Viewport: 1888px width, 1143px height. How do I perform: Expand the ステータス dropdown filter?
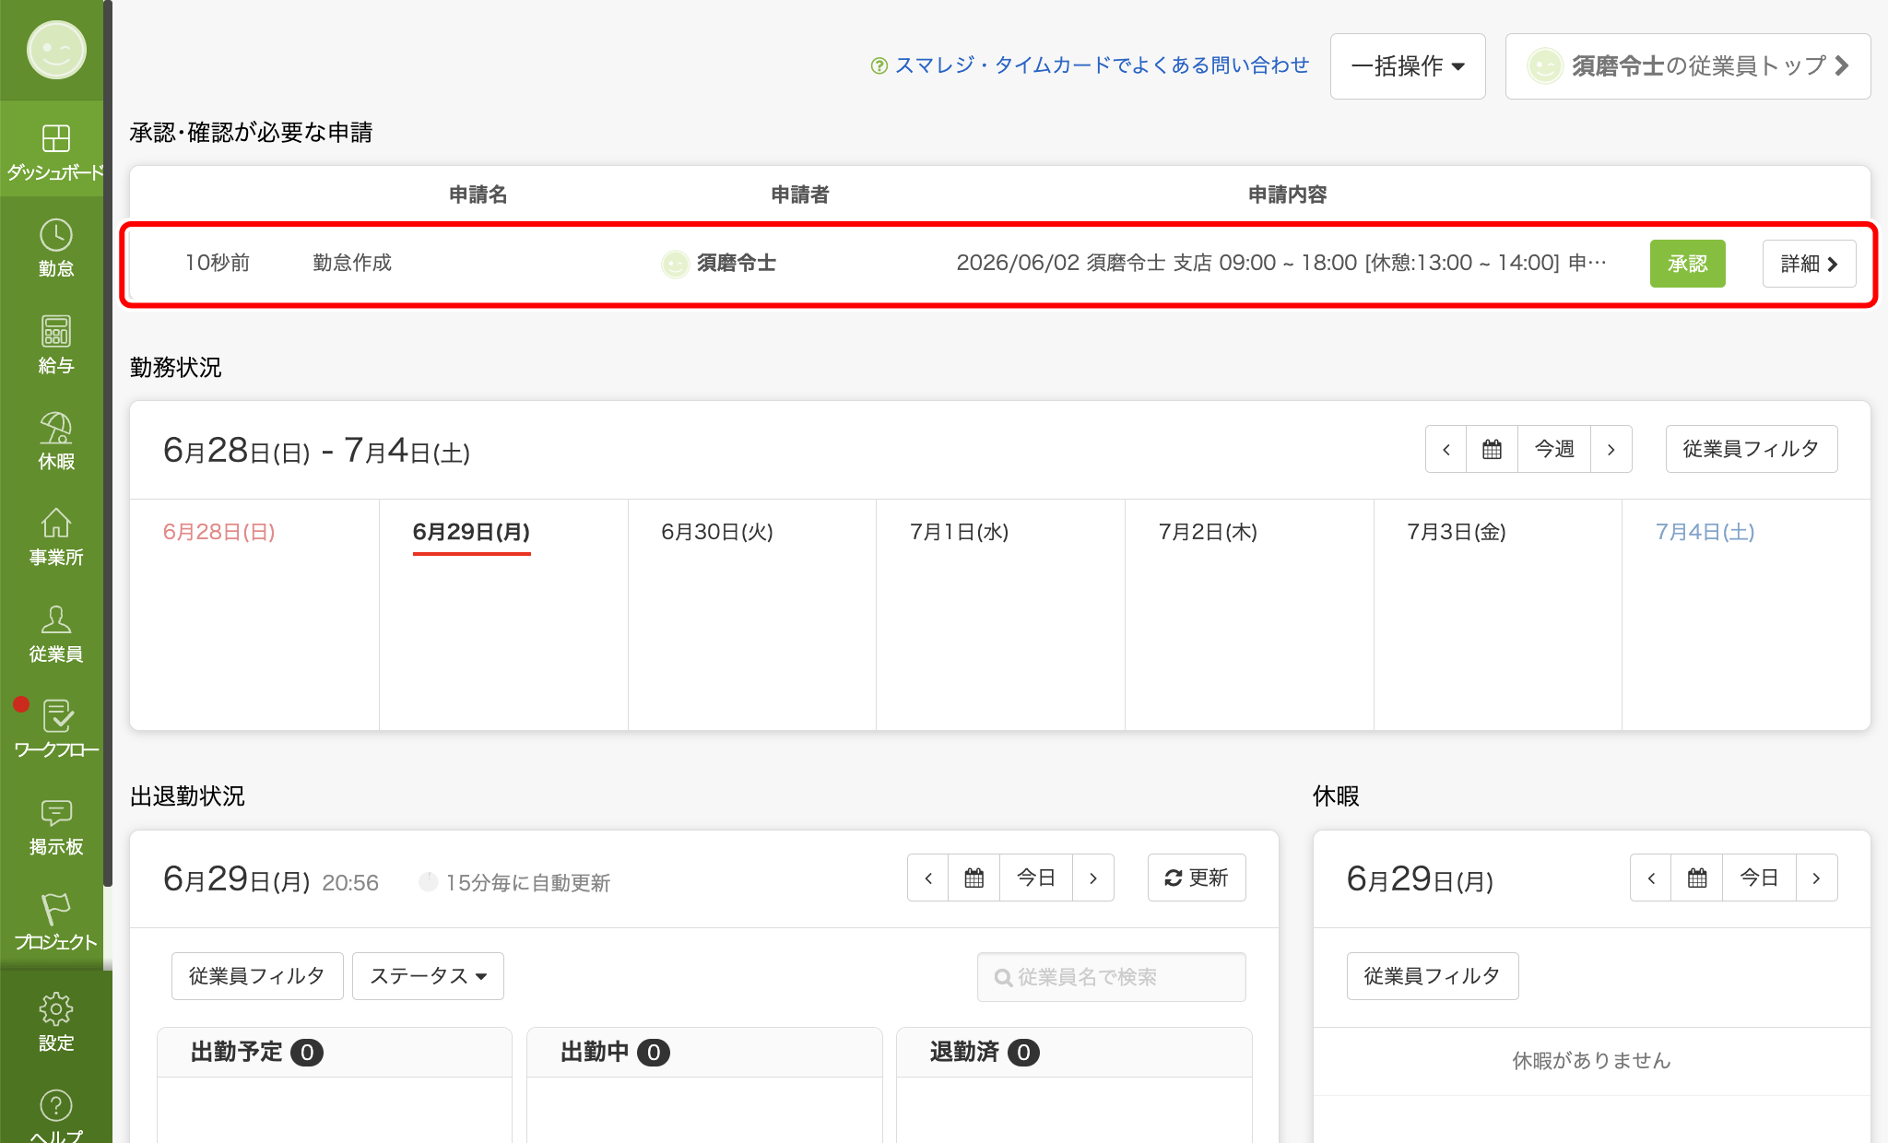pos(428,976)
